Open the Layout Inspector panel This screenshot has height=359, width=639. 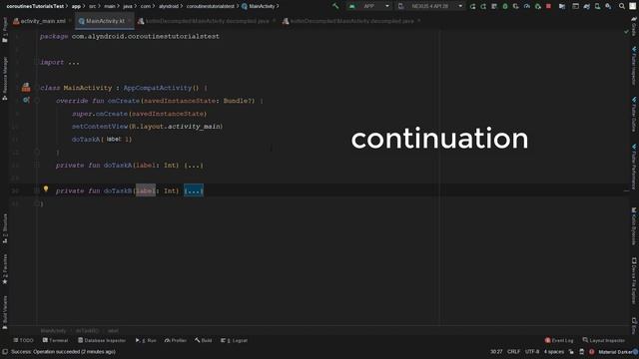603,340
